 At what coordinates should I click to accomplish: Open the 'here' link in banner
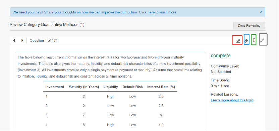click(x=151, y=12)
